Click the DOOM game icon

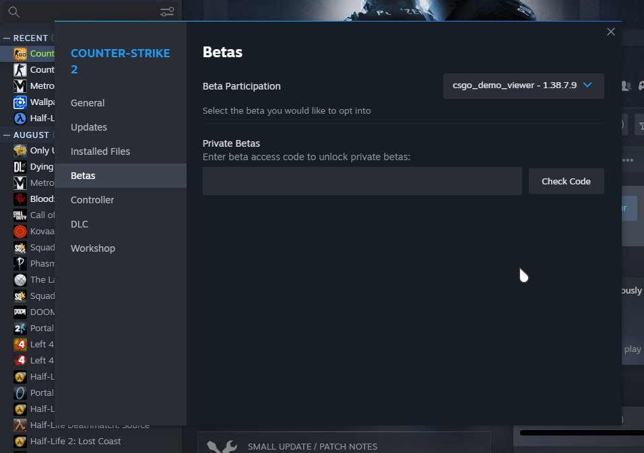pyautogui.click(x=20, y=312)
